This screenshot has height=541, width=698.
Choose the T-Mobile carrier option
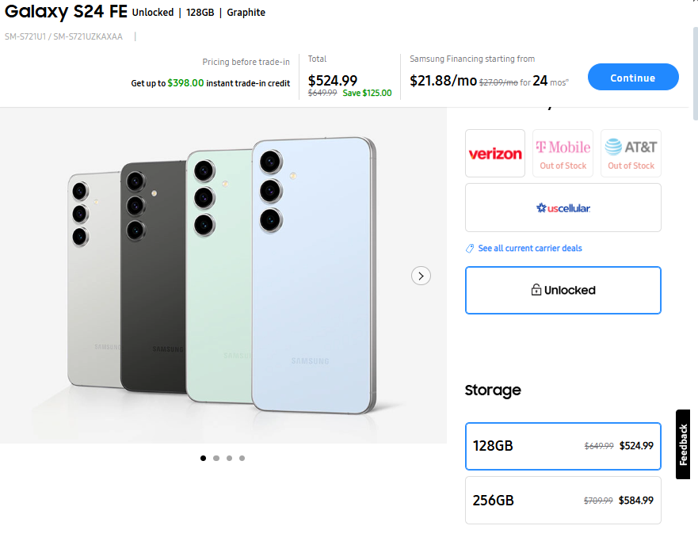(563, 154)
